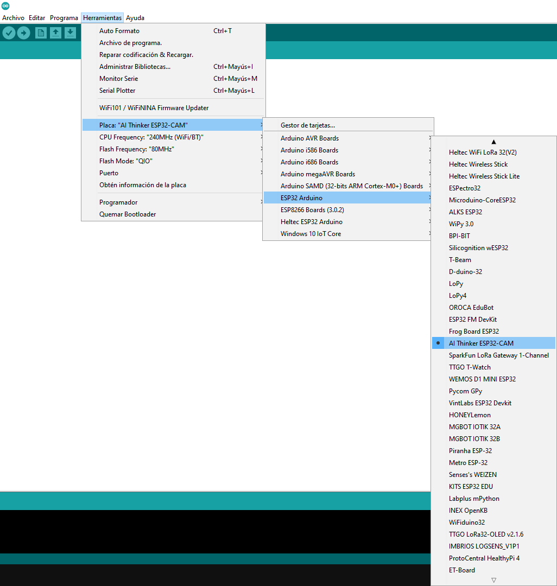557x586 pixels.
Task: Select LoPy4 board
Action: (493, 296)
